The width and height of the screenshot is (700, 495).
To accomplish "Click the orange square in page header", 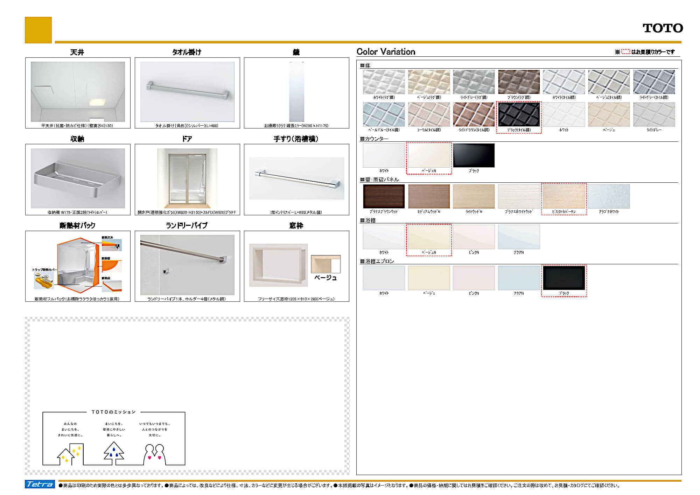I will [x=38, y=30].
